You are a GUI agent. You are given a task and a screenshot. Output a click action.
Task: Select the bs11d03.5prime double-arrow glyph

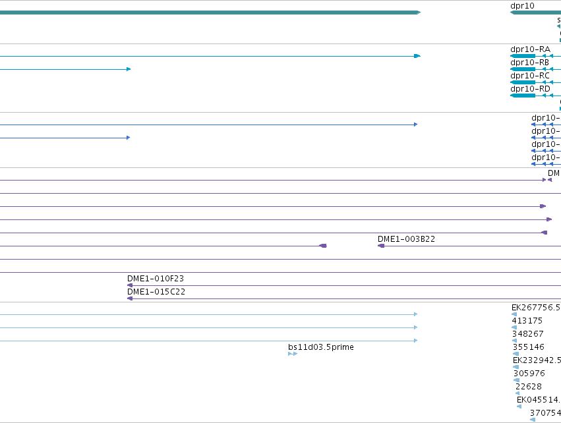click(293, 354)
